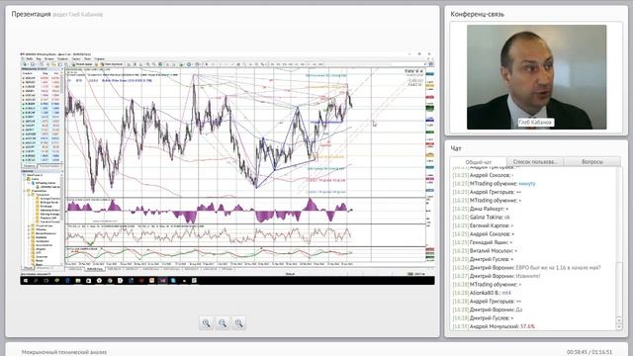633x356 pixels.
Task: Expand the Объемы folder in Navigator
Action: [x=29, y=229]
